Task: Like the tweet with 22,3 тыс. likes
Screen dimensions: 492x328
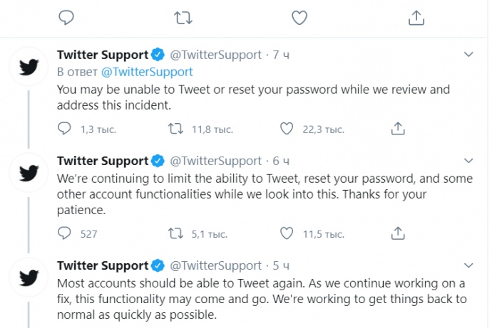Action: click(287, 129)
